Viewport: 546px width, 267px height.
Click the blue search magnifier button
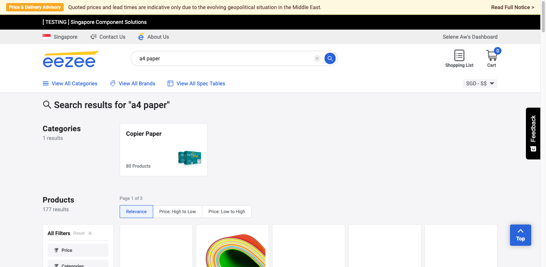tap(330, 58)
